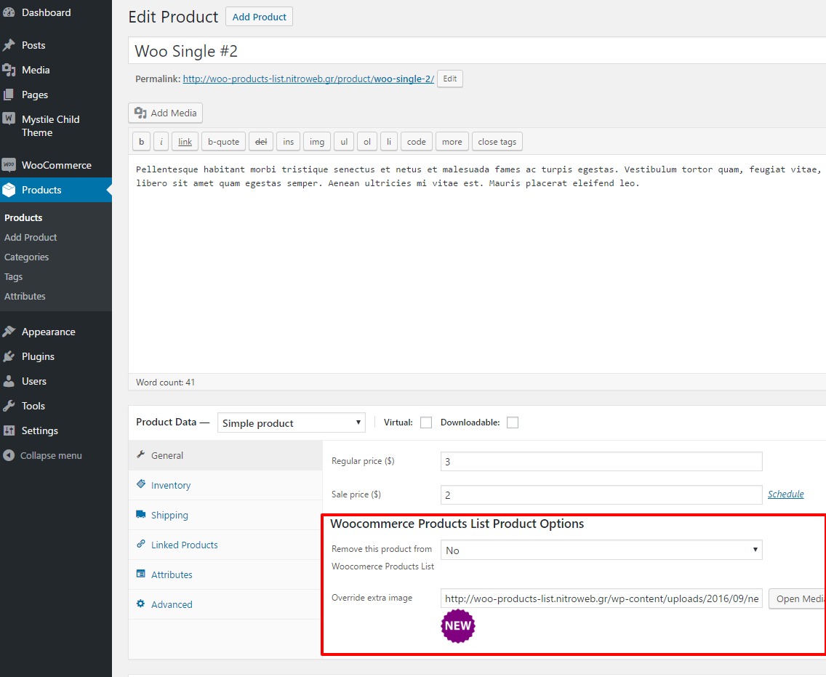Click the Media library icon
Viewport: 826px width, 677px height.
point(9,70)
